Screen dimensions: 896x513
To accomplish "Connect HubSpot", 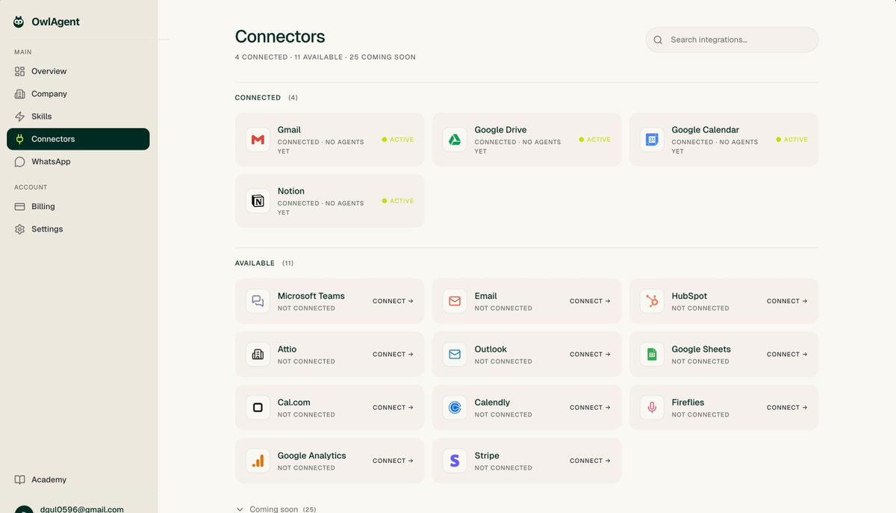I will click(x=787, y=301).
